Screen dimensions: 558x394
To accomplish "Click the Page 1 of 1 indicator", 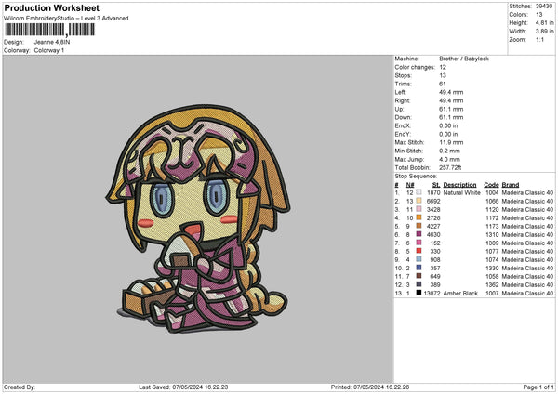I will point(538,387).
